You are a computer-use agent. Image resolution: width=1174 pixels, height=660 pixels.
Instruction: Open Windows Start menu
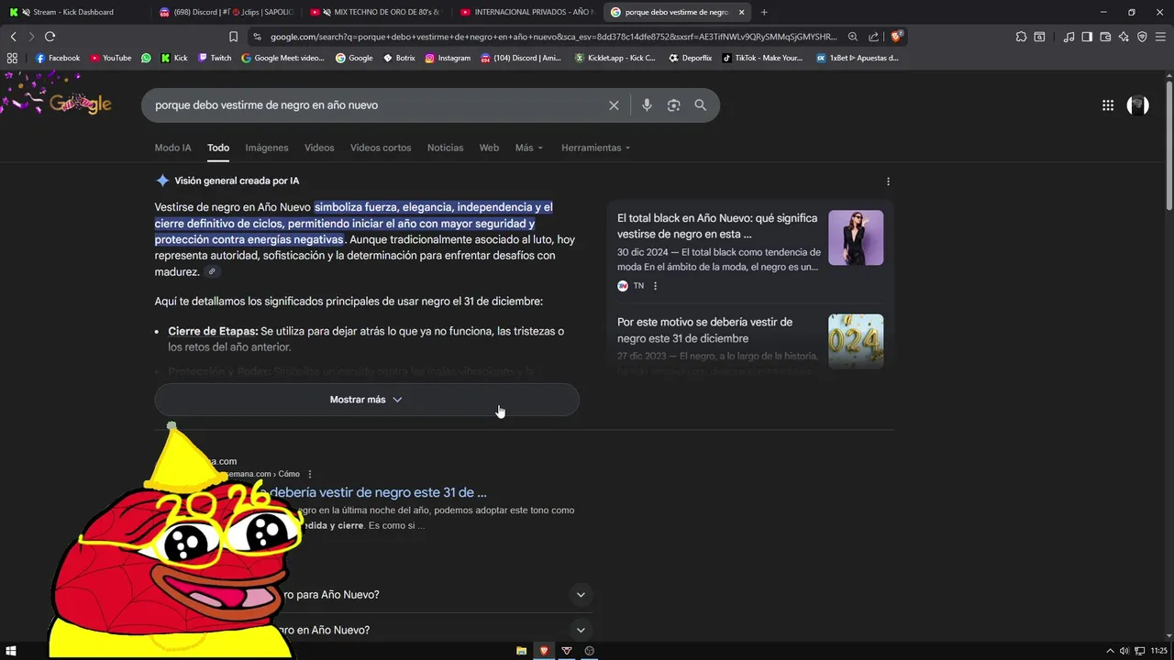[x=12, y=651]
